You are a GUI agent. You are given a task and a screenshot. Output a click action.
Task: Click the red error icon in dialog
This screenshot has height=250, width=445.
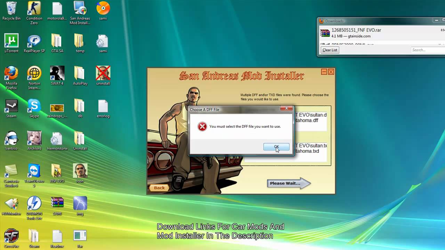[202, 126]
